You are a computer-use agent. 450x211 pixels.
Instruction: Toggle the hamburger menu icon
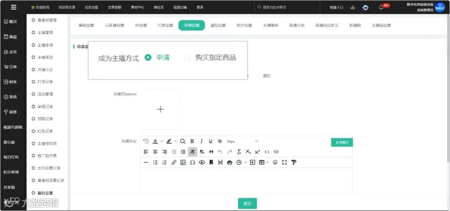(x=13, y=8)
